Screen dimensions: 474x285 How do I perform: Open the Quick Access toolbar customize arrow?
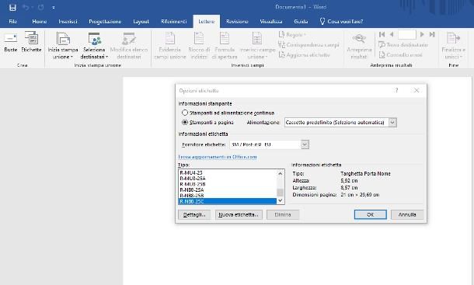click(54, 8)
